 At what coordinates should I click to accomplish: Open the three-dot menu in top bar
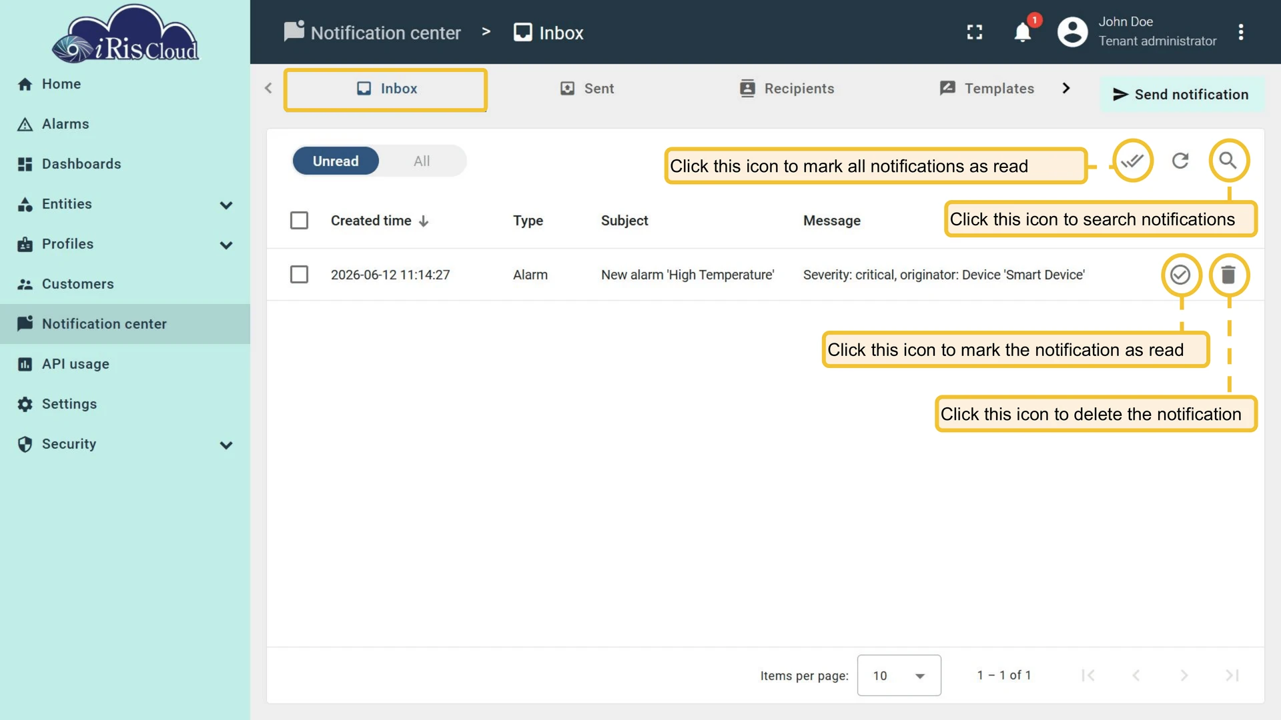point(1241,32)
